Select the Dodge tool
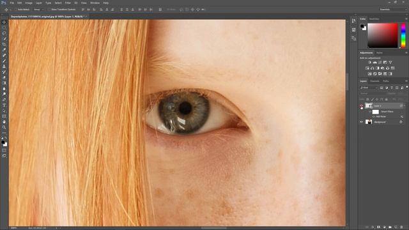The height and width of the screenshot is (230, 409). (4, 94)
